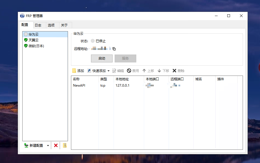Click the 127.0.0.1 local address cell
Screen dimensions: 260x163
tap(122, 85)
